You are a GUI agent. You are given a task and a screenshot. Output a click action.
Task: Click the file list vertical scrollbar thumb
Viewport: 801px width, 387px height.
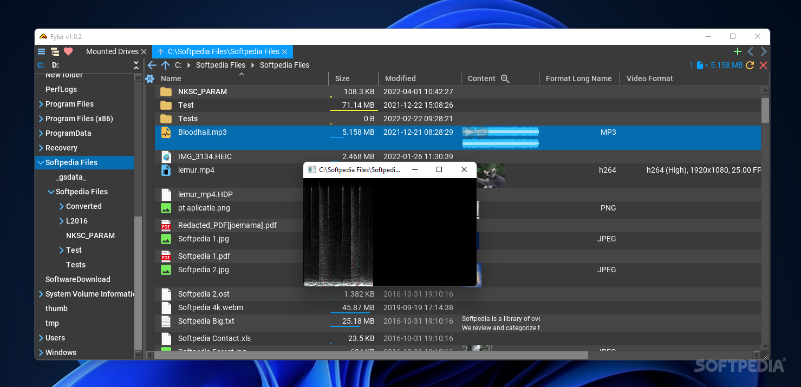(x=765, y=110)
